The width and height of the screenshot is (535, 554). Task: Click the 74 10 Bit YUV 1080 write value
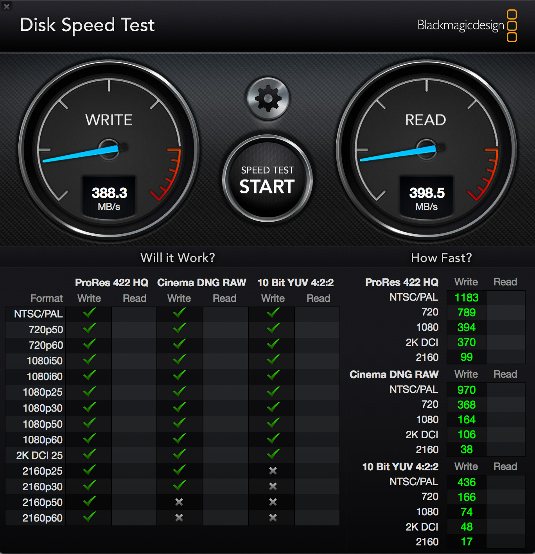pos(467,512)
